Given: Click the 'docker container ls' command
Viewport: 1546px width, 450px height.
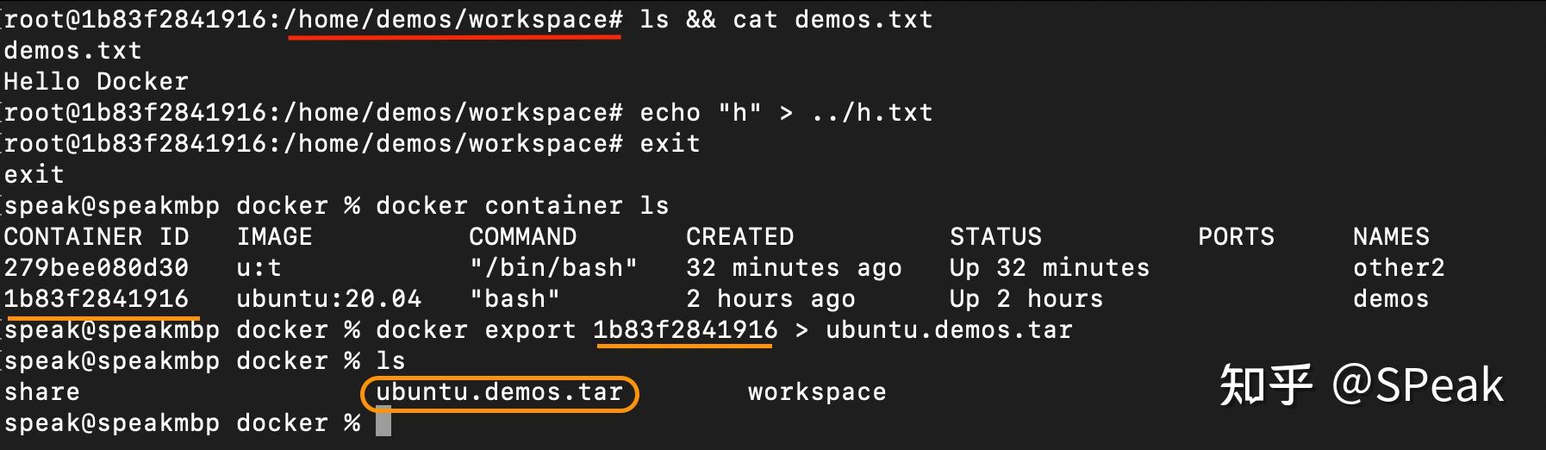Looking at the screenshot, I should (x=522, y=206).
